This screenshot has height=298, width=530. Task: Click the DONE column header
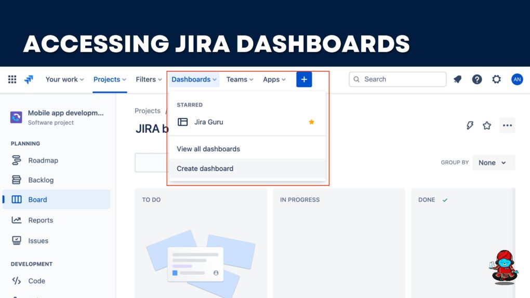pyautogui.click(x=427, y=200)
